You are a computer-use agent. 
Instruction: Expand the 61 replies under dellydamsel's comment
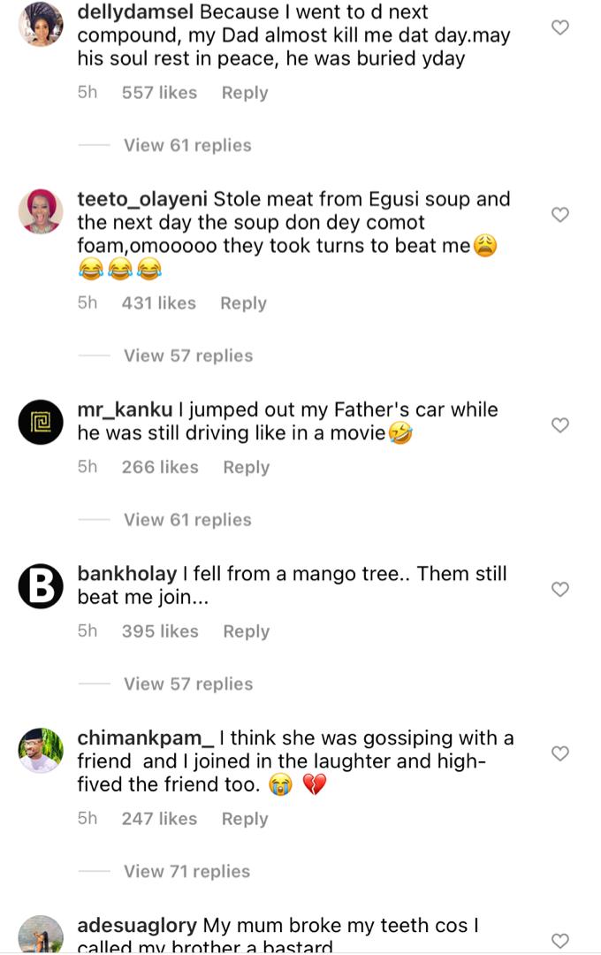187,145
